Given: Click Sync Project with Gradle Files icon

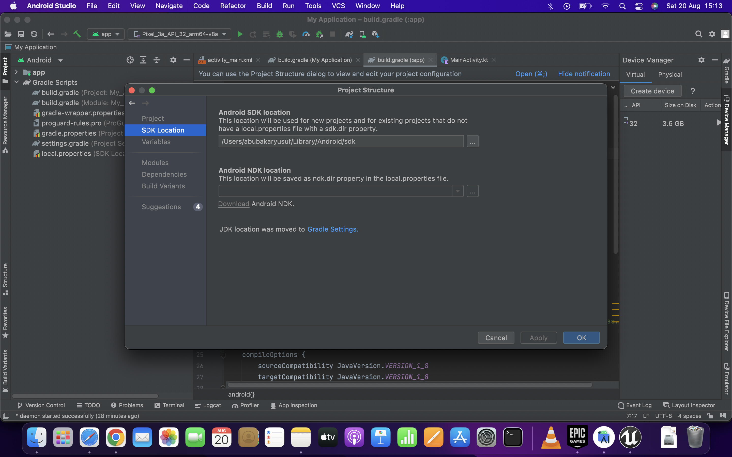Looking at the screenshot, I should (349, 34).
